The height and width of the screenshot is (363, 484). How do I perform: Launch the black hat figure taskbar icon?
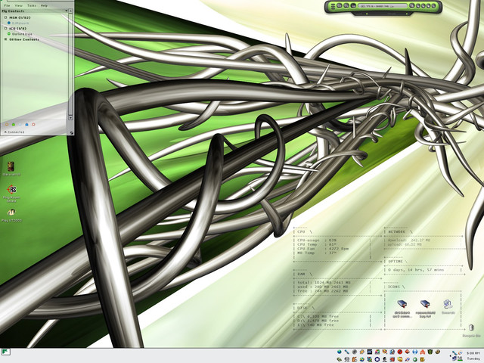(385, 360)
